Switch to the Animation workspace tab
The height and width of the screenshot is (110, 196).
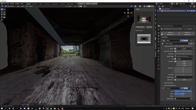coord(47,4)
